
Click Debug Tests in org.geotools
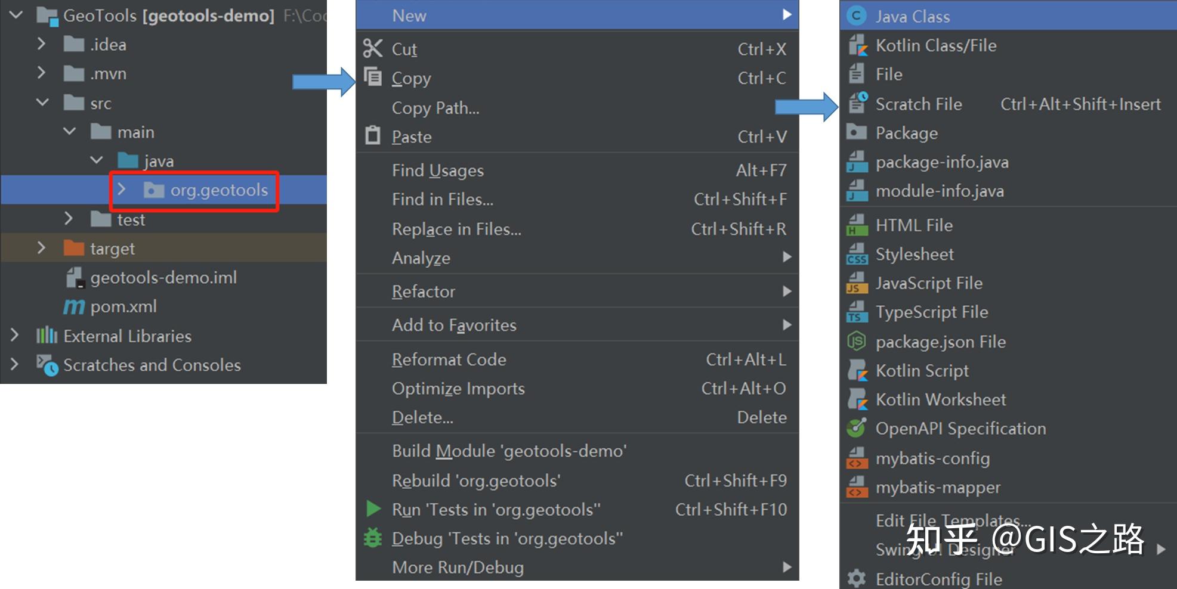[507, 538]
